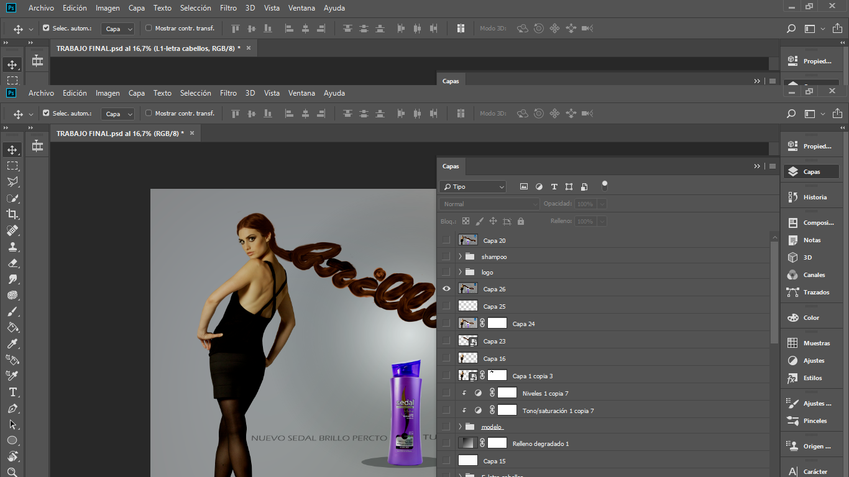Open the Relleno value dropdown arrow

point(602,221)
